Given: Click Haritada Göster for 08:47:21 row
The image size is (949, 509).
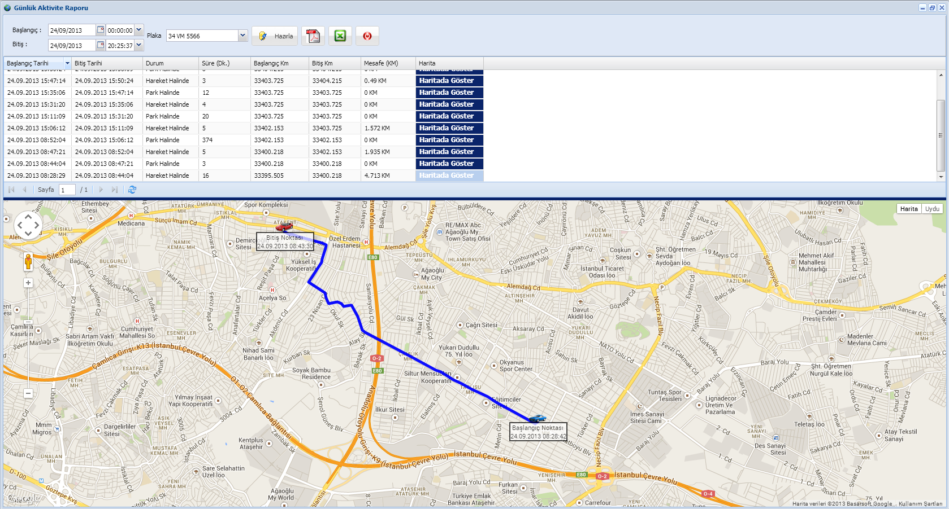Looking at the screenshot, I should [449, 152].
